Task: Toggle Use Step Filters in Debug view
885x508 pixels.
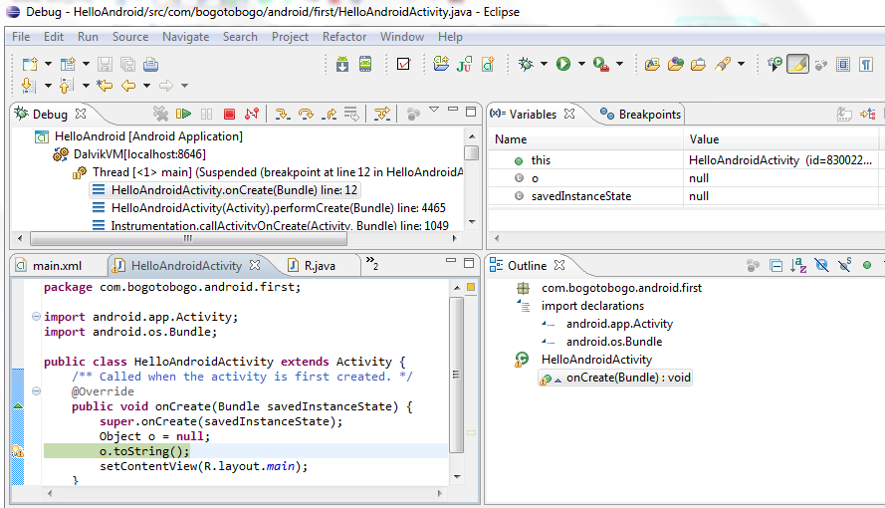Action: (382, 114)
